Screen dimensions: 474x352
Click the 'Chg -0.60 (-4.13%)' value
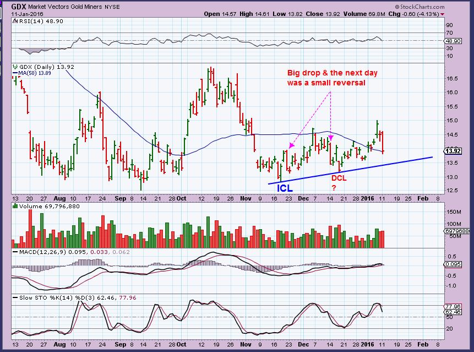(x=414, y=14)
